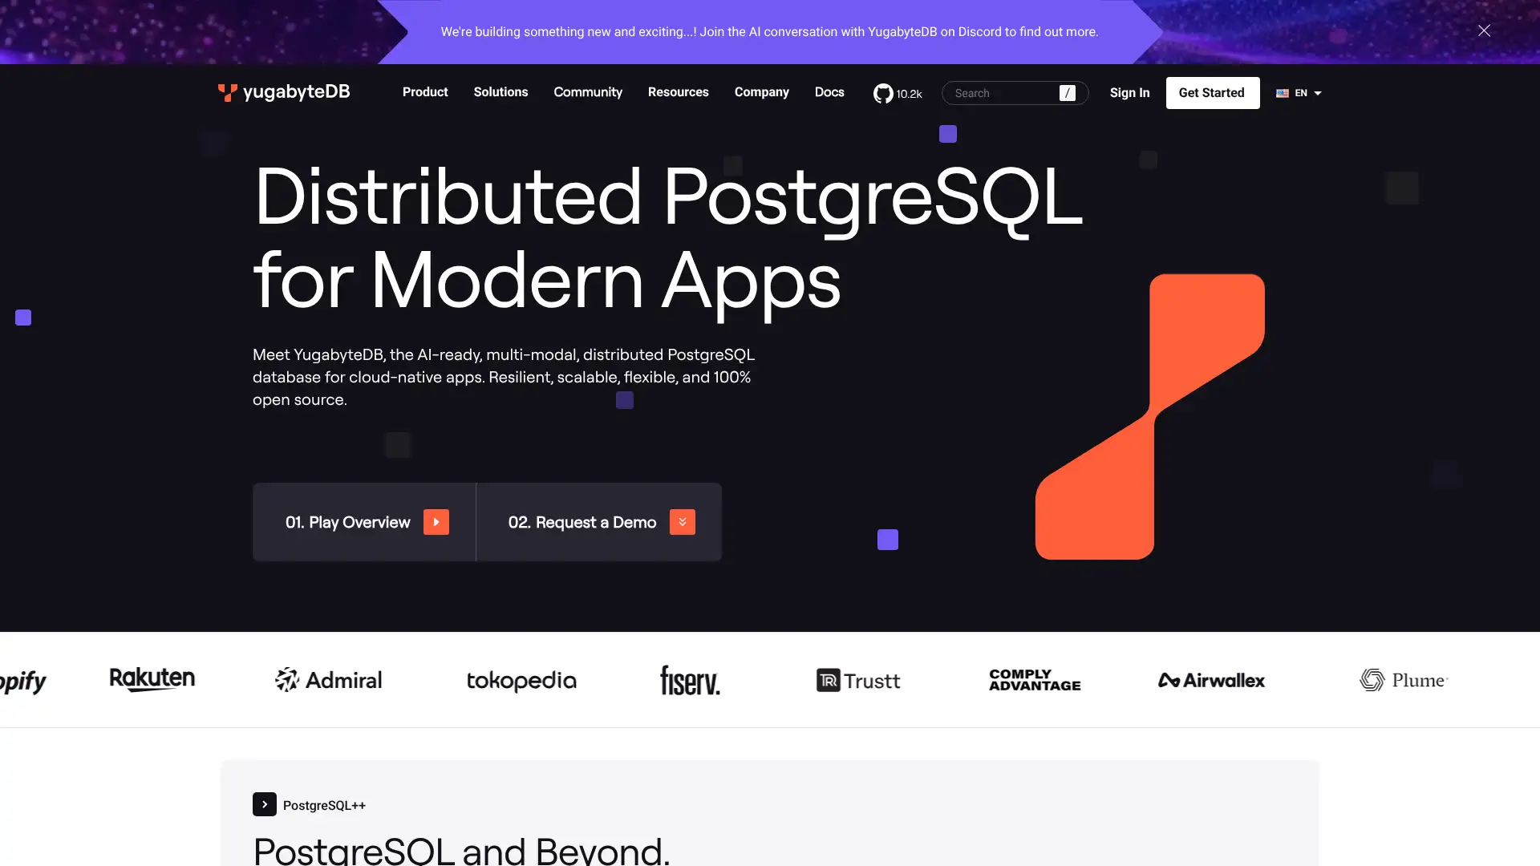Screen dimensions: 1540x866
Task: Click the YugabyteDB logo
Action: [284, 92]
